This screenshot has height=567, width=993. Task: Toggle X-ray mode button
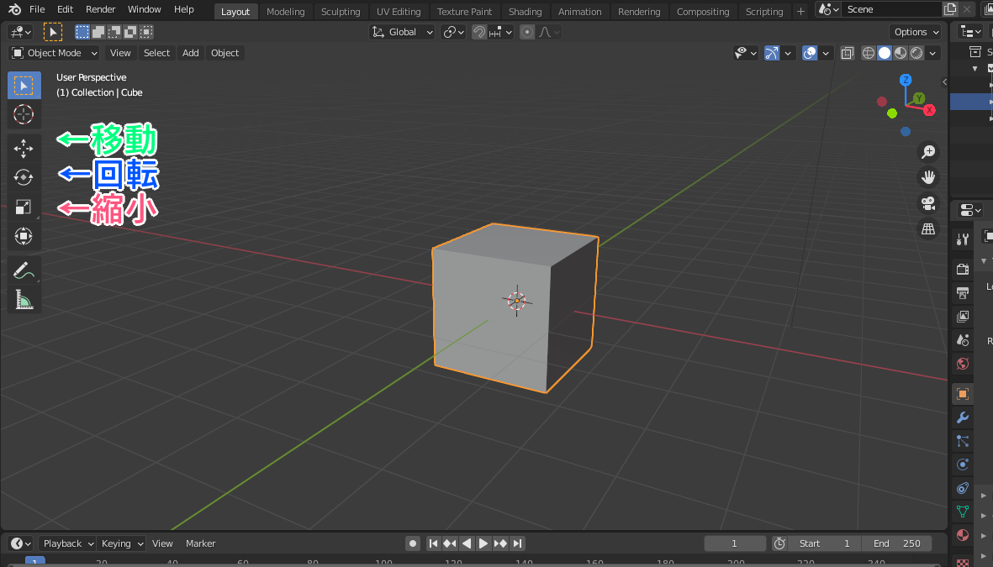(848, 53)
